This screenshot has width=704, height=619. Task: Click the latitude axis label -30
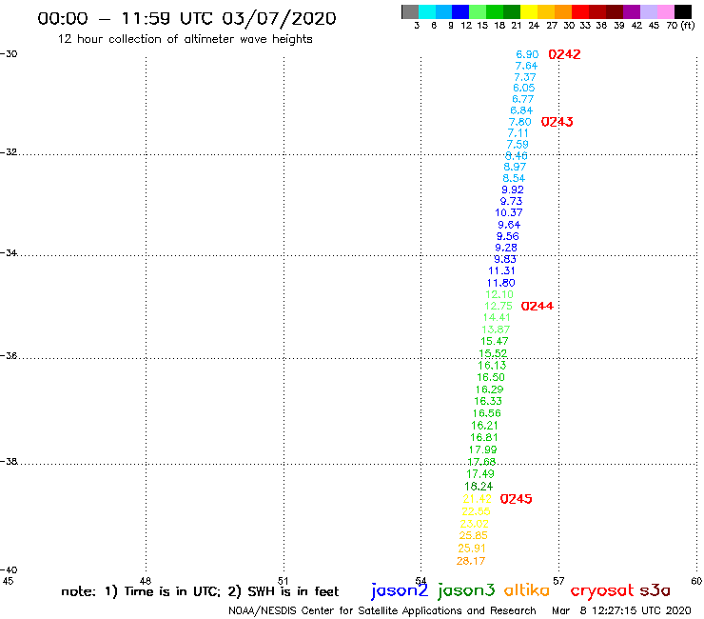click(9, 54)
